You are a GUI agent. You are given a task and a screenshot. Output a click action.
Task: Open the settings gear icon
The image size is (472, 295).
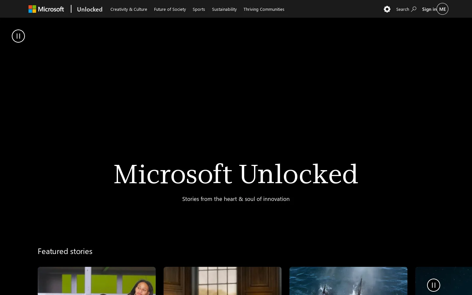click(x=387, y=9)
